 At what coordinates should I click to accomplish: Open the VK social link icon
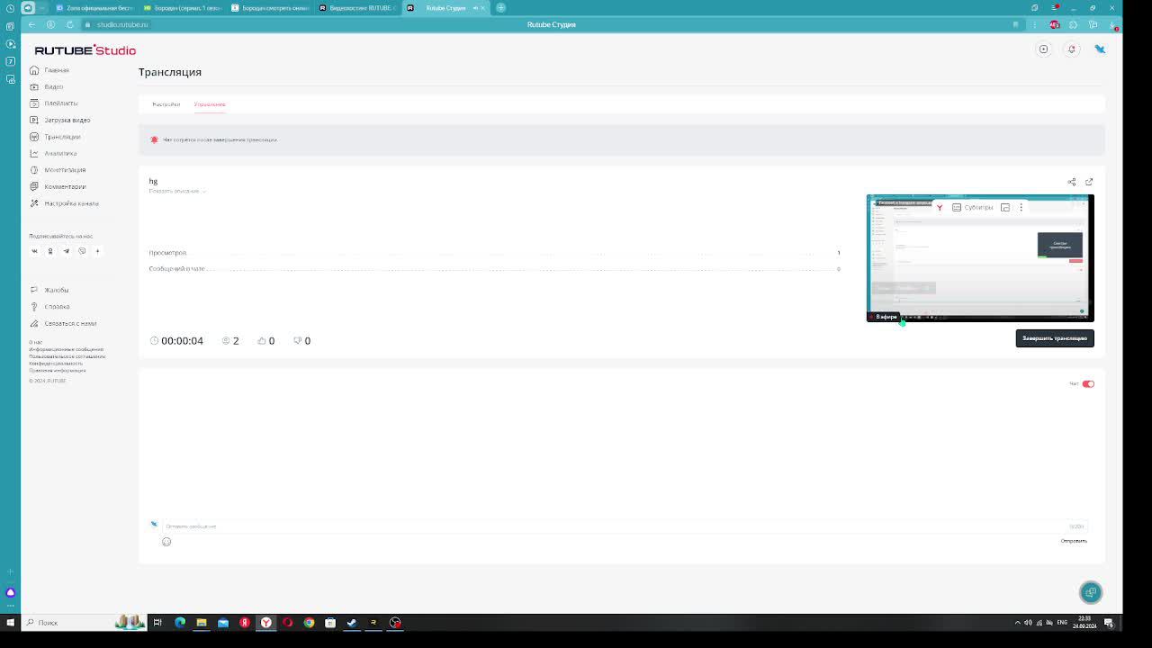(x=34, y=251)
